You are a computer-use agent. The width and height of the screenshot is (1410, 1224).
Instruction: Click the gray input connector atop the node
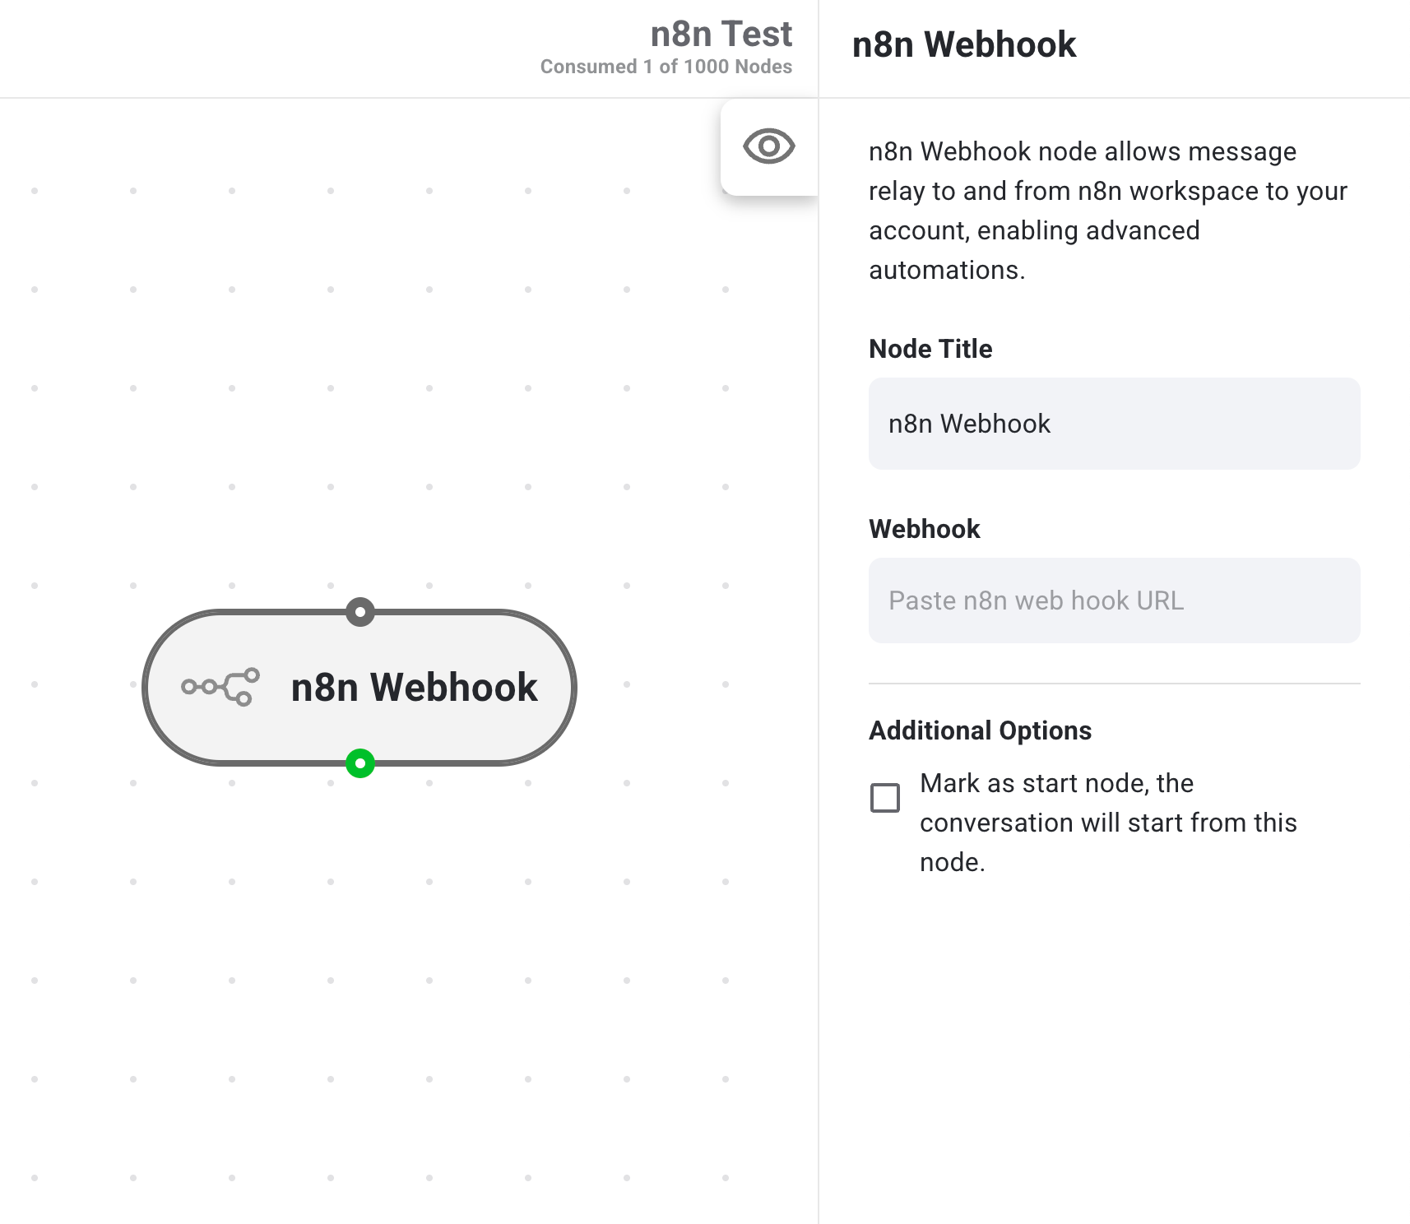coord(360,612)
